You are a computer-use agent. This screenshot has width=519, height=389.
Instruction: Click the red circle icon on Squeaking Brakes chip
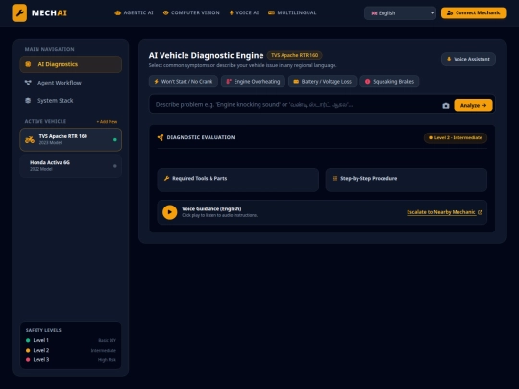point(367,82)
